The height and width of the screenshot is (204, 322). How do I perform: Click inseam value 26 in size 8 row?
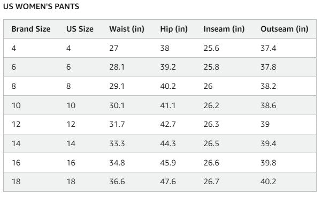click(x=208, y=86)
